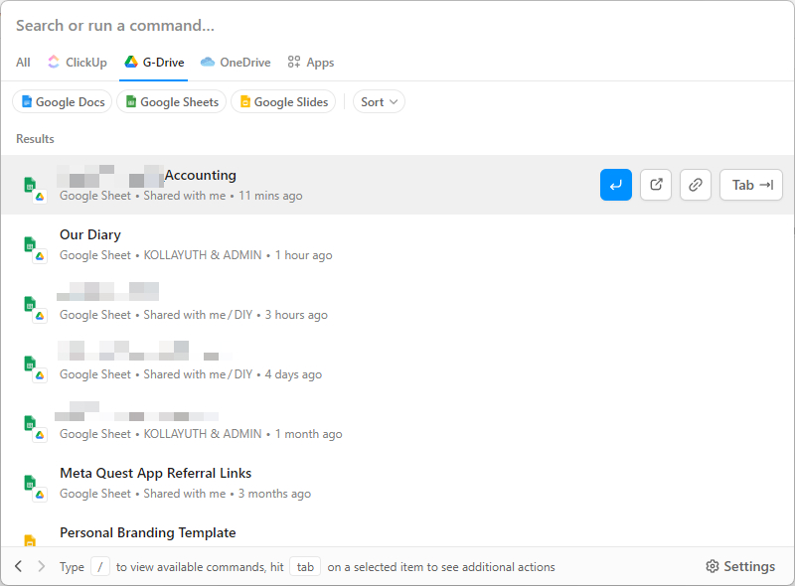Select the sheet edited 1 month ago
795x586 pixels.
(397, 423)
